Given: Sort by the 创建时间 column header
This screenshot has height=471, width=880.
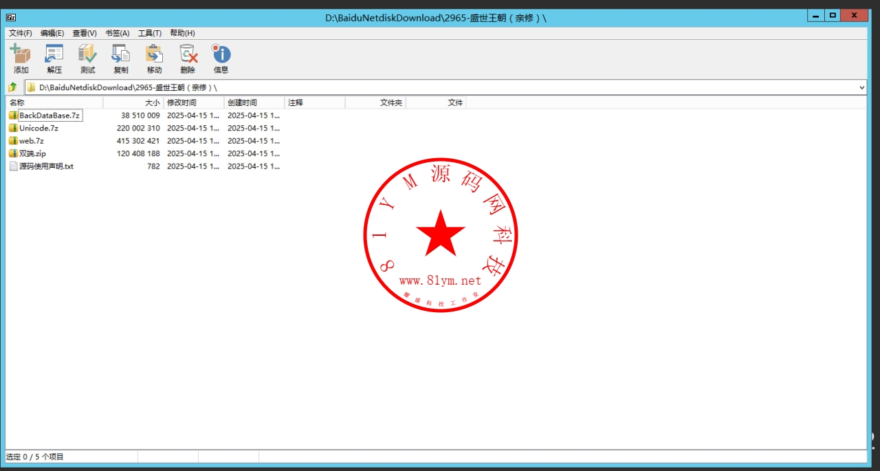Looking at the screenshot, I should (x=254, y=102).
